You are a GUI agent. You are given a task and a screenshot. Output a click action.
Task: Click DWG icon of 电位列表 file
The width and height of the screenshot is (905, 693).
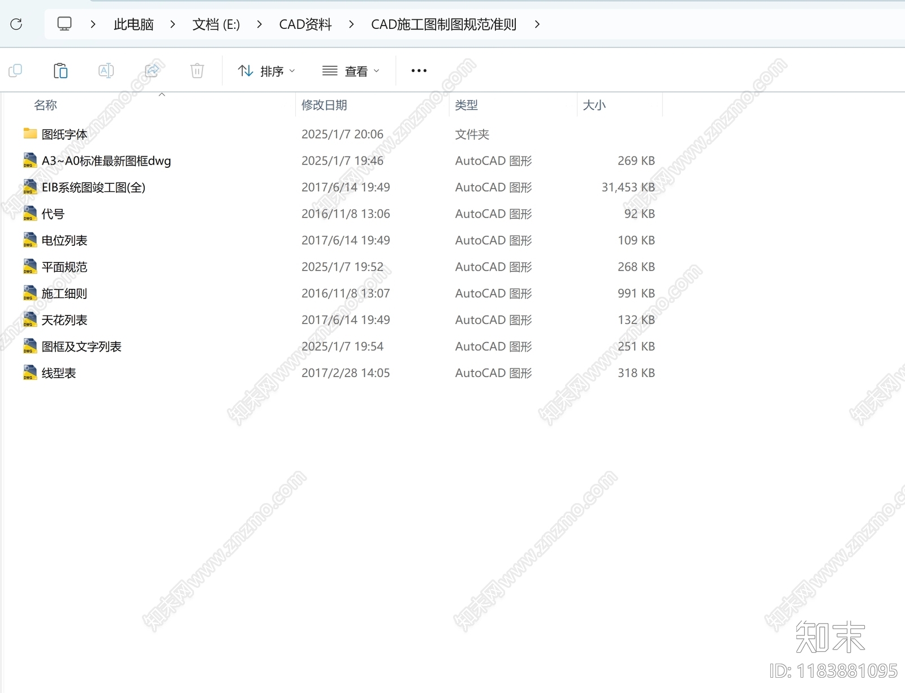tap(30, 240)
